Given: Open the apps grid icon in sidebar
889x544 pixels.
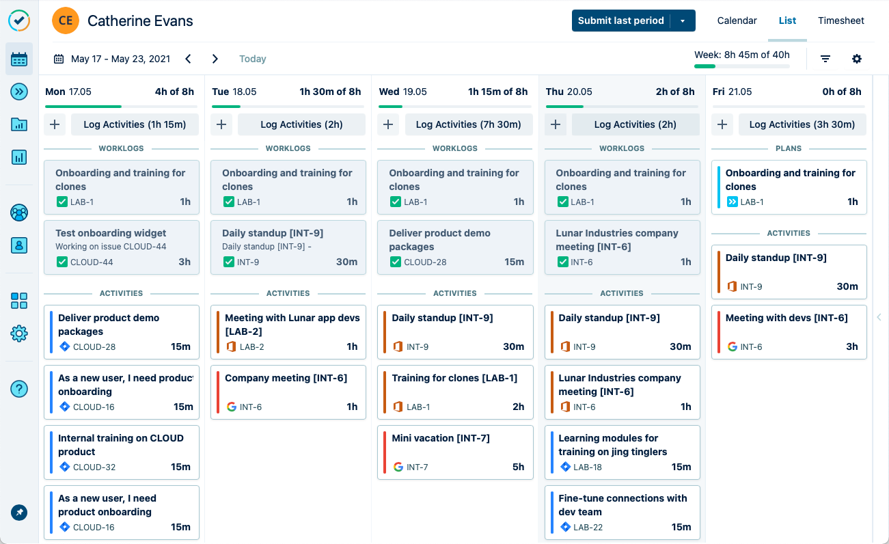Looking at the screenshot, I should click(x=19, y=301).
